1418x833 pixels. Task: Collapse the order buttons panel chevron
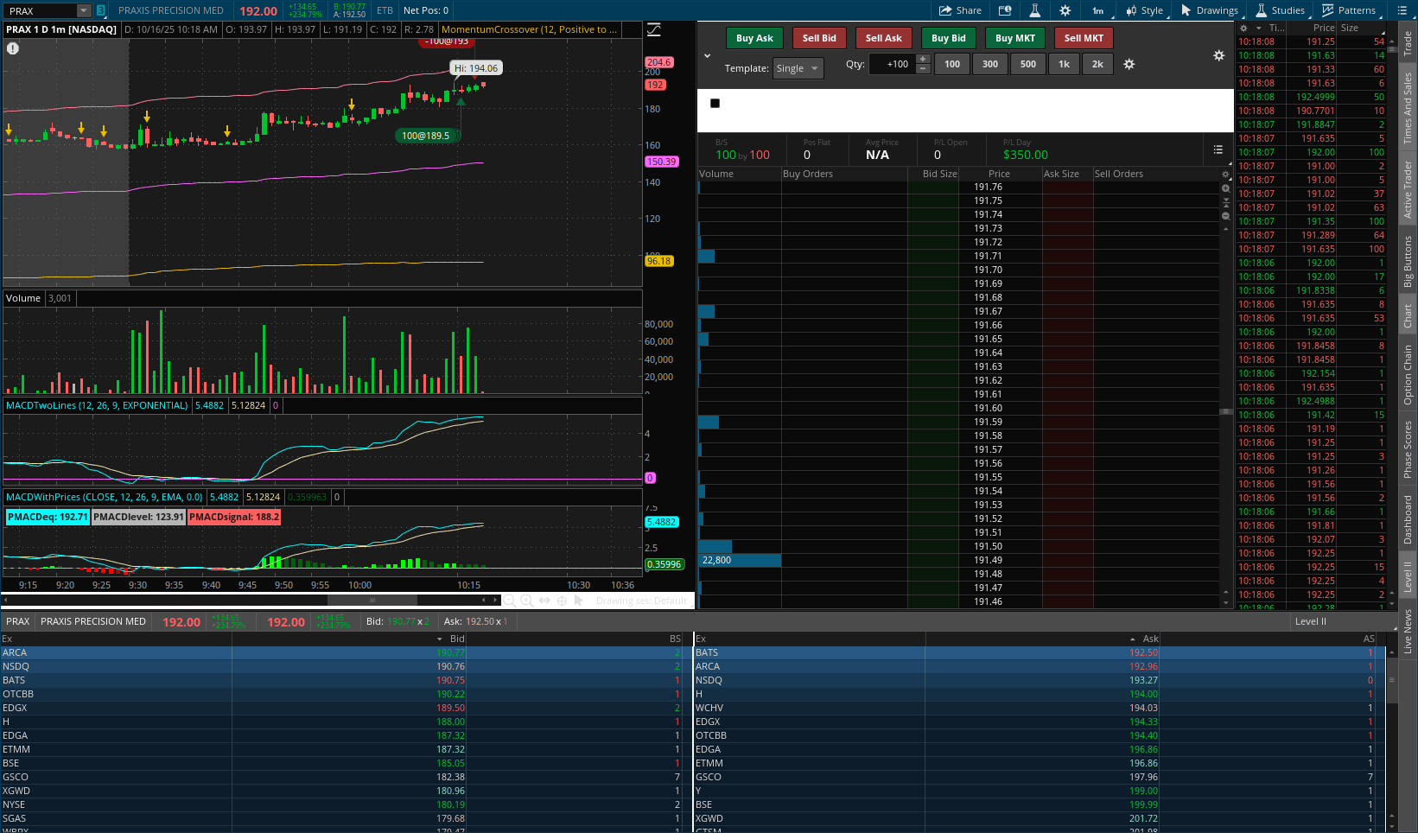click(707, 56)
